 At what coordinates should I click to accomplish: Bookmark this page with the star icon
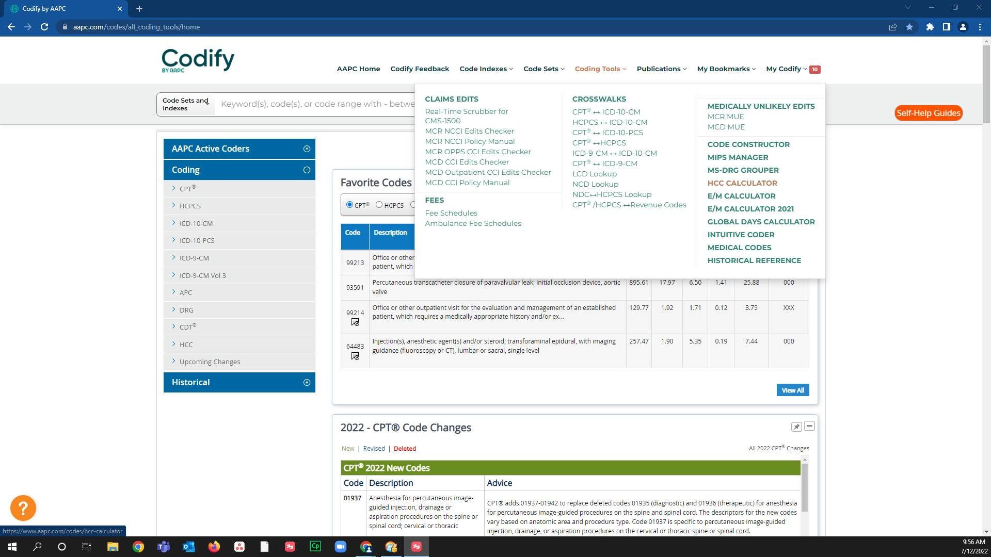pos(909,27)
